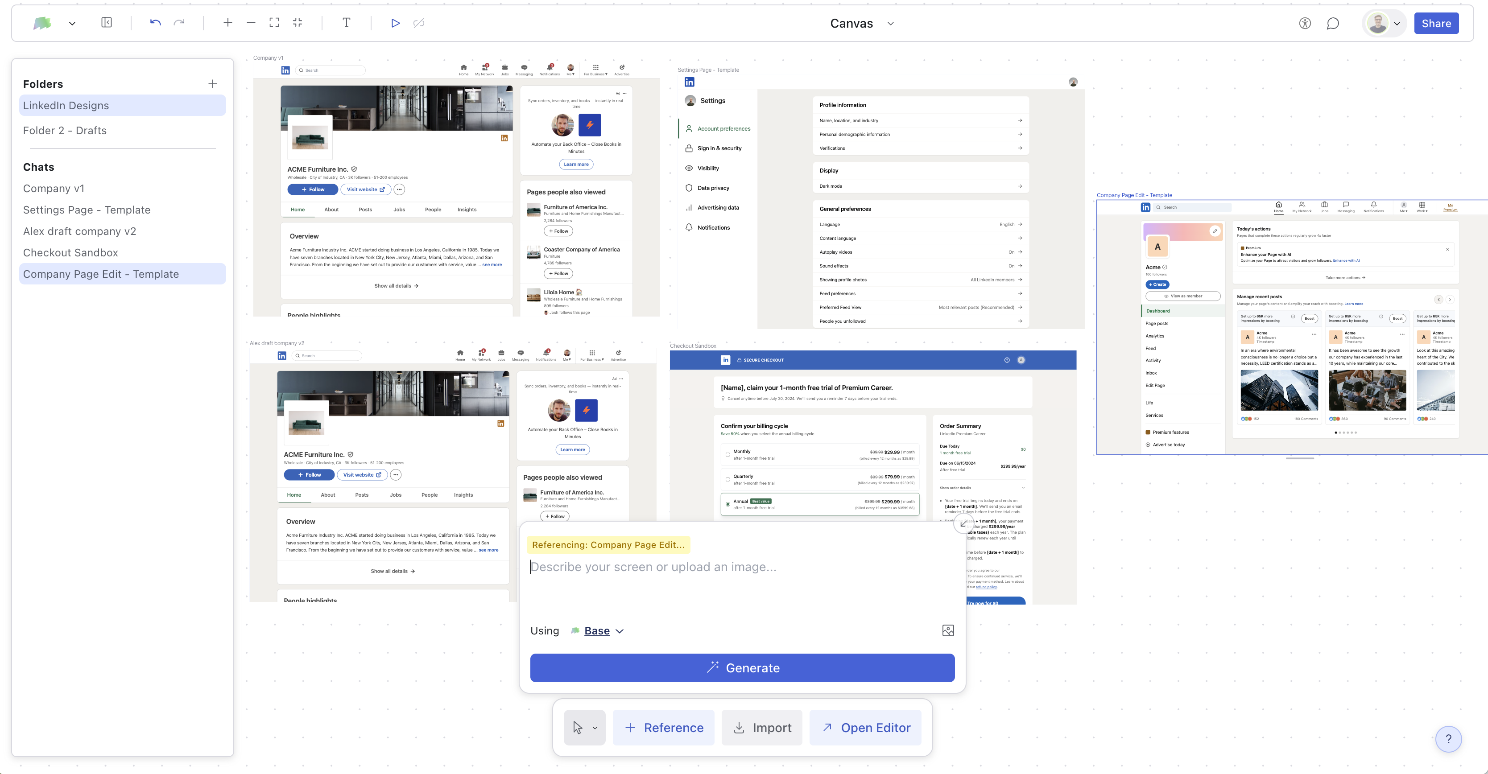Select Folder 2 - Drafts
The height and width of the screenshot is (774, 1488).
65,131
